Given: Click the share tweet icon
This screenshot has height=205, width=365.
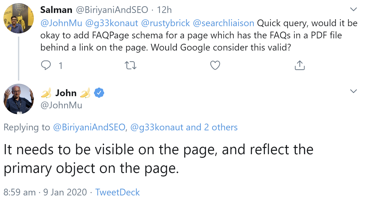Looking at the screenshot, I should tap(300, 65).
